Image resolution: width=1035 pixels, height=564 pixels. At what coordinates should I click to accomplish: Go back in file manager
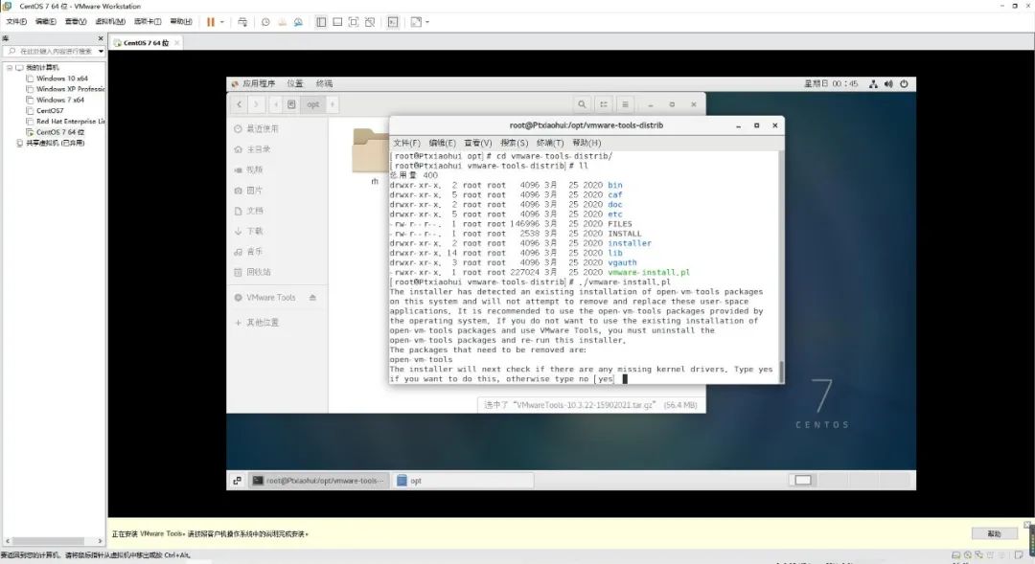(x=239, y=104)
